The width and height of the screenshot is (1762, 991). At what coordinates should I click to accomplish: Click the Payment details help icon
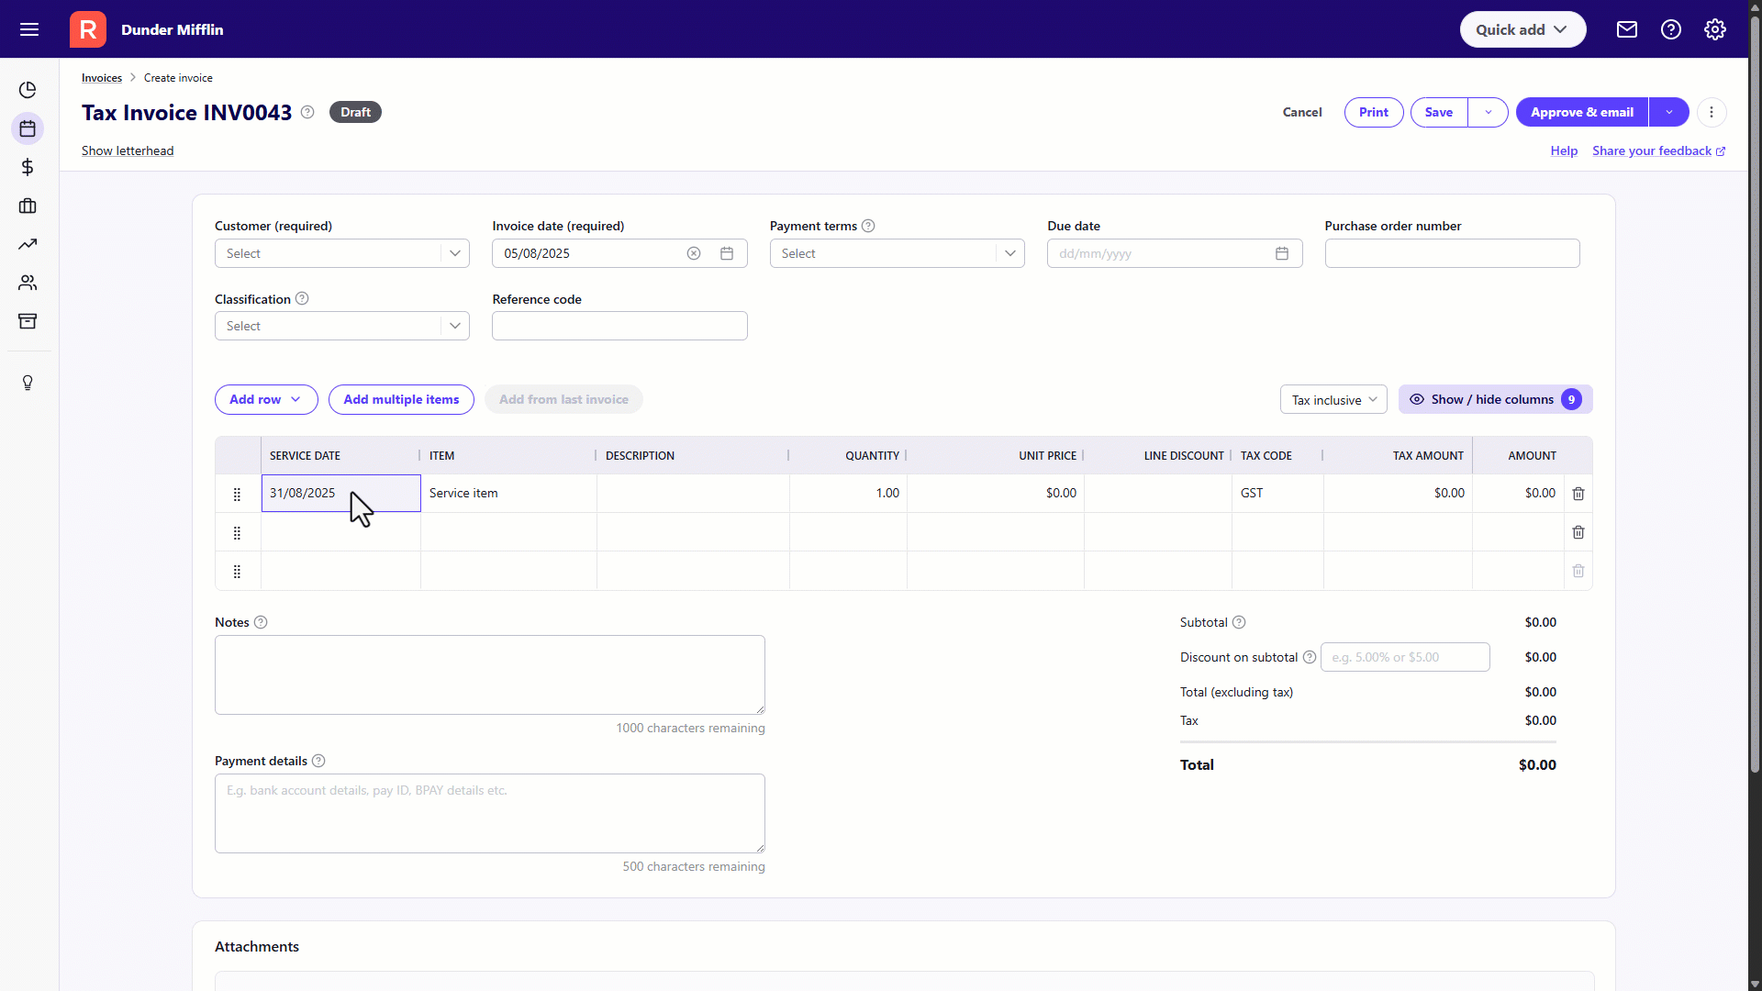(x=318, y=761)
